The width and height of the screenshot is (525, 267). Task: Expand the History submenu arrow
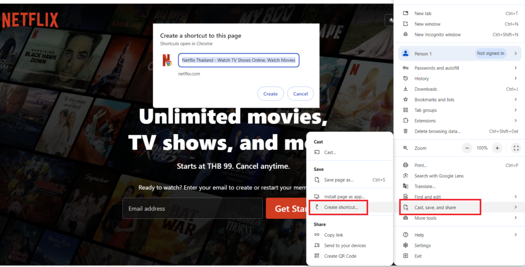point(516,78)
